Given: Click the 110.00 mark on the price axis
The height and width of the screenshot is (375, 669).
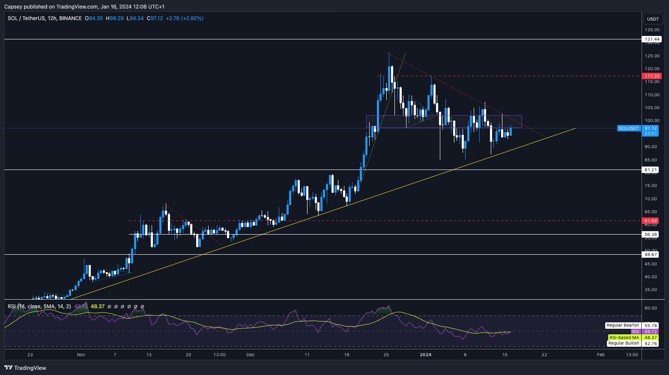Looking at the screenshot, I should pos(652,95).
